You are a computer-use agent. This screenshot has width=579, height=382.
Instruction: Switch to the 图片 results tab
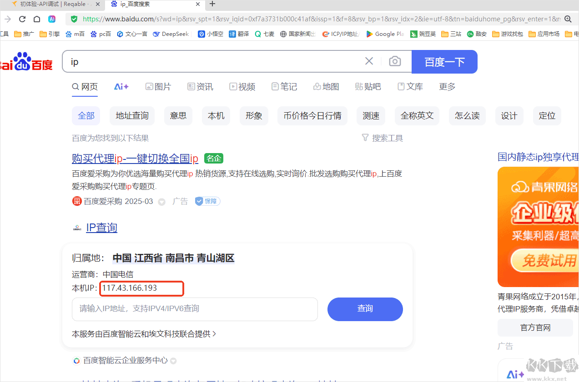(x=158, y=86)
